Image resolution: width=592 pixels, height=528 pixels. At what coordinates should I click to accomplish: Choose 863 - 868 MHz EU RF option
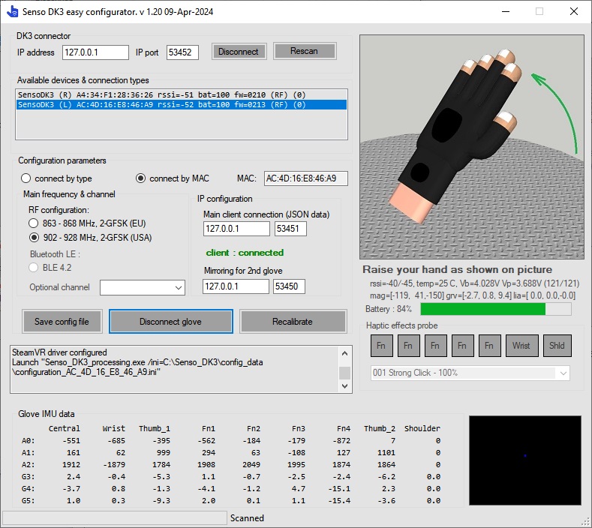pyautogui.click(x=34, y=223)
